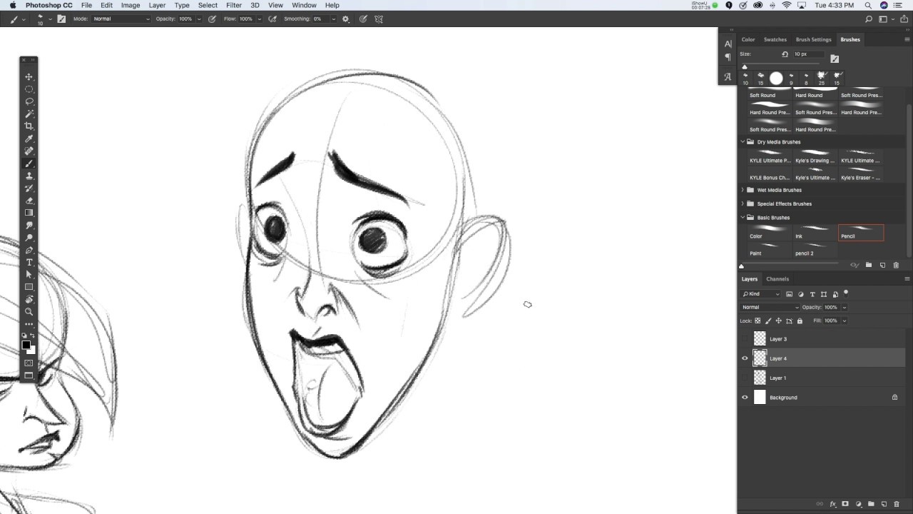Select the Lasso tool
The image size is (913, 514).
29,101
